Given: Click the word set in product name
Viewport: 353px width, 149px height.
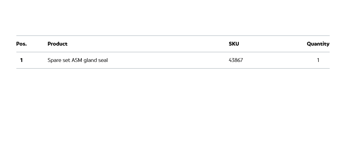Looking at the screenshot, I should tap(66, 60).
